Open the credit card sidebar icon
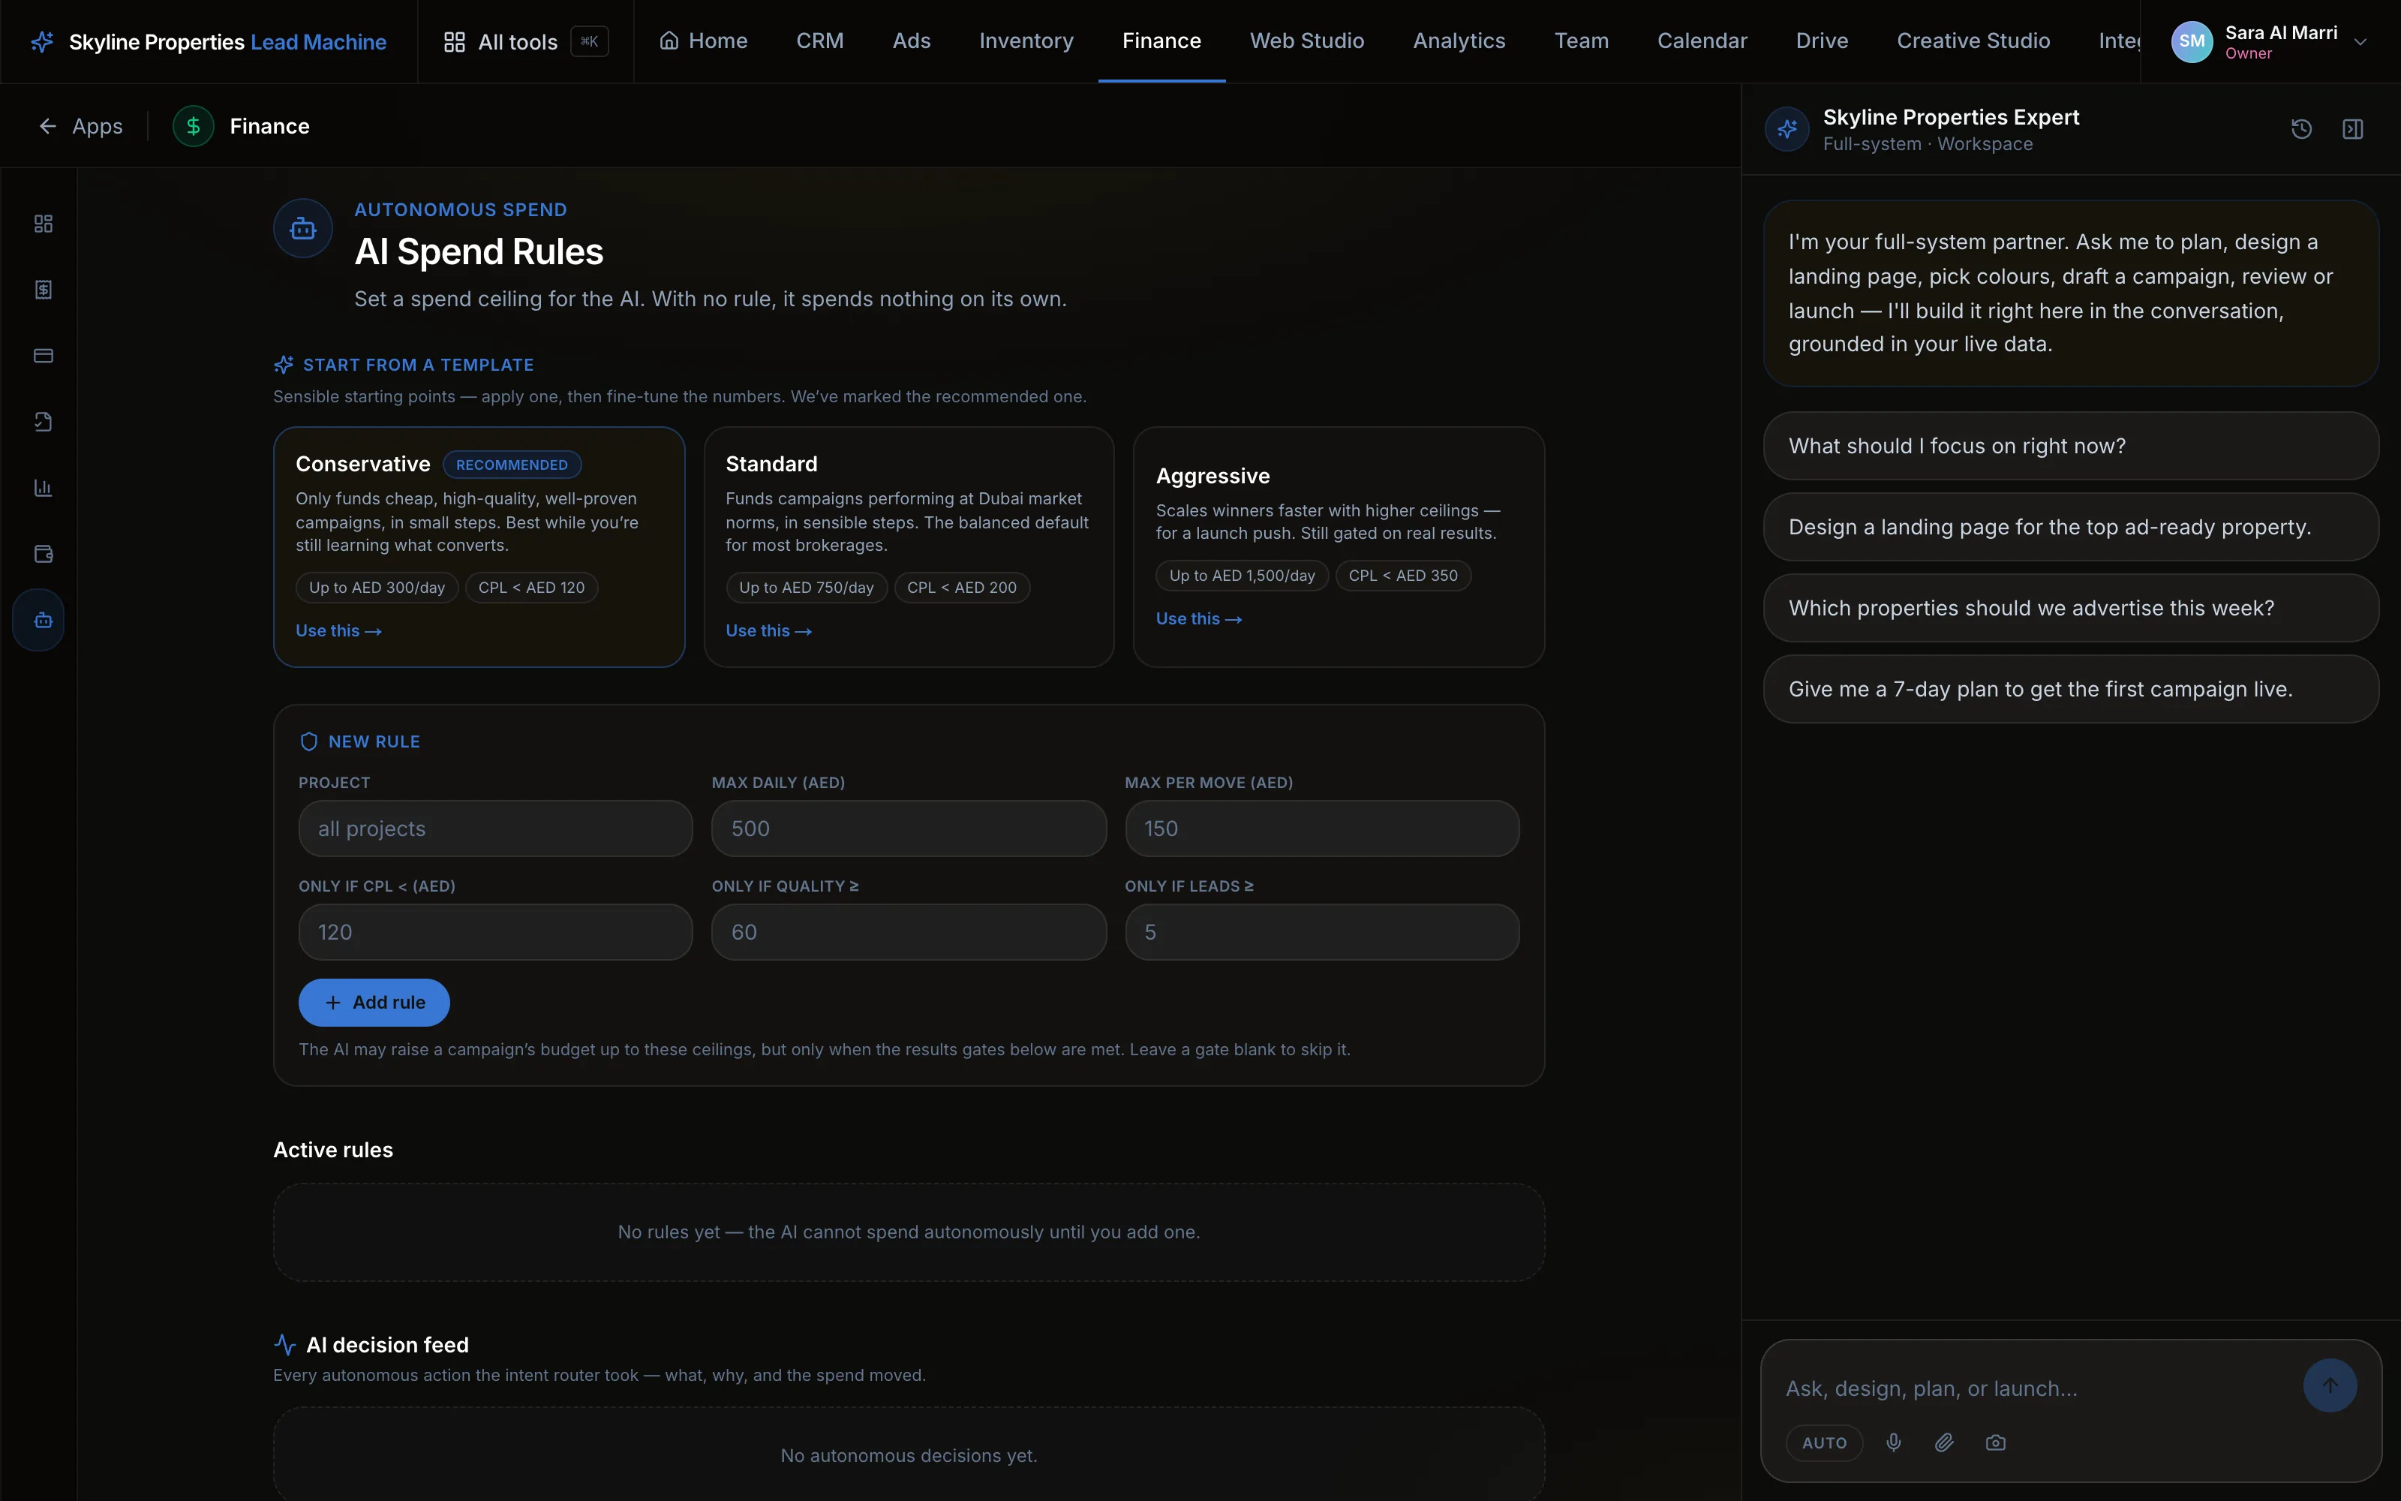Image resolution: width=2401 pixels, height=1501 pixels. pyautogui.click(x=43, y=356)
